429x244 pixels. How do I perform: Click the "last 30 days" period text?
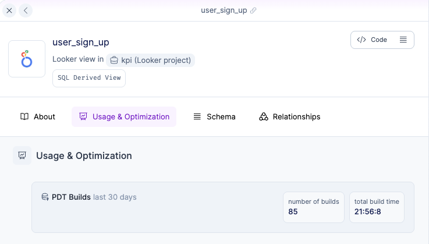point(115,197)
